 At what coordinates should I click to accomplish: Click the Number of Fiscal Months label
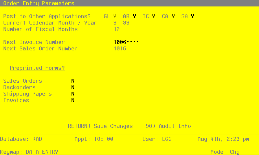click(x=40, y=29)
